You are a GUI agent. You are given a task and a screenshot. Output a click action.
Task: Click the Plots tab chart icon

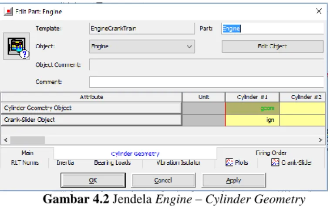229,163
